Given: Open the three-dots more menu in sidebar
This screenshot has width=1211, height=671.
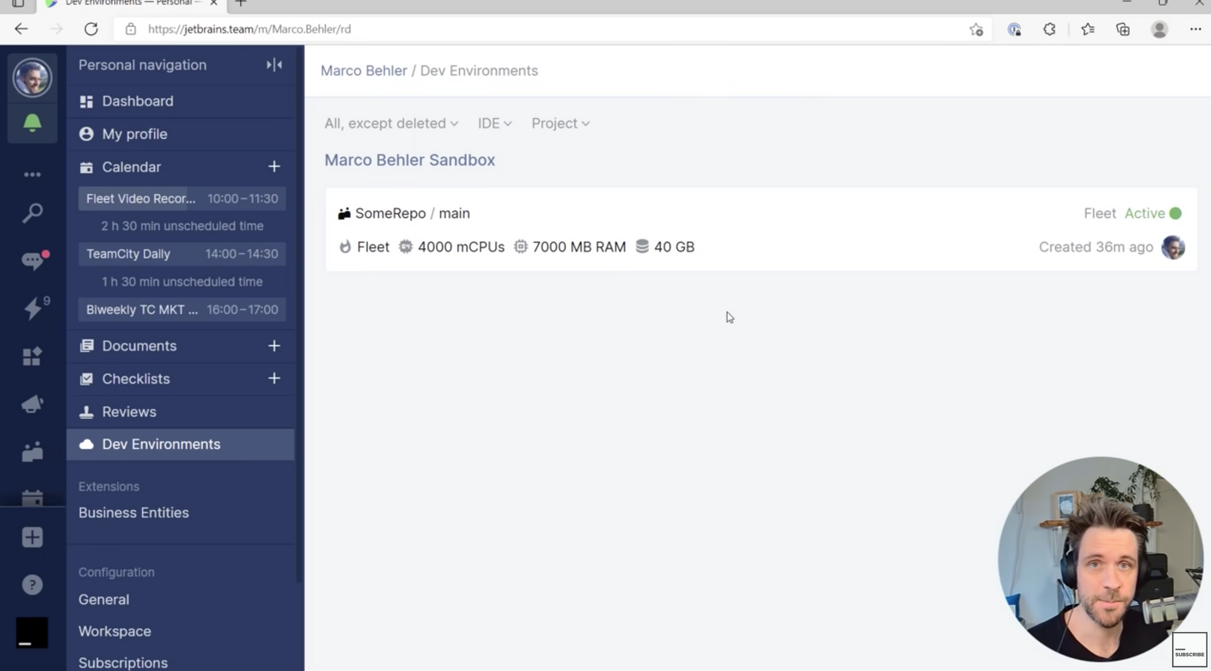Looking at the screenshot, I should tap(32, 175).
